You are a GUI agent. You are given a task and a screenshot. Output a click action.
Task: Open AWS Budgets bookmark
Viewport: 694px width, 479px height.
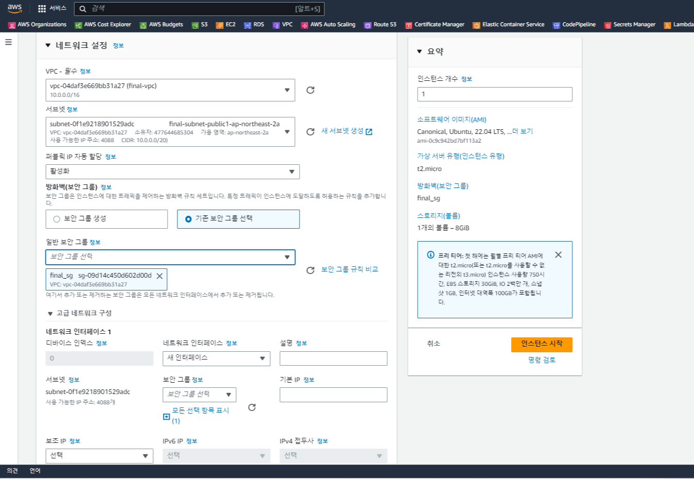click(x=161, y=25)
